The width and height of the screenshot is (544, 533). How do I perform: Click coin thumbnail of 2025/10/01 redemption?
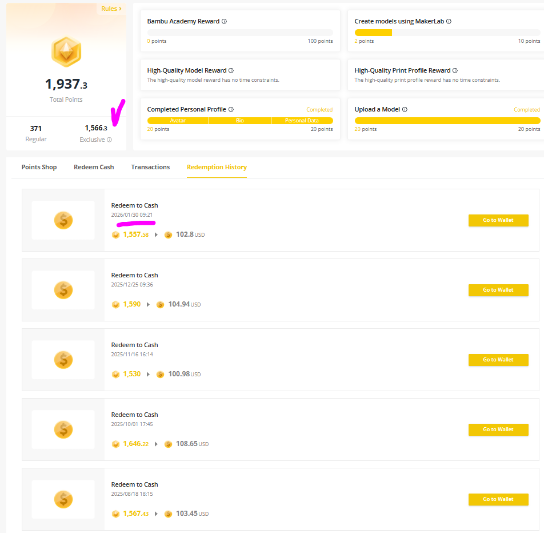(63, 429)
